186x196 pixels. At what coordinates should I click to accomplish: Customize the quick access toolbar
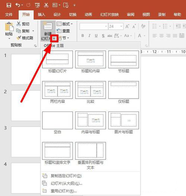pyautogui.click(x=74, y=5)
